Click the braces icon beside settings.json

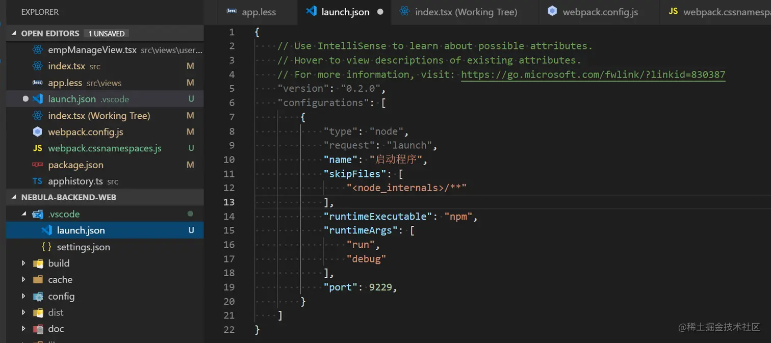pos(46,247)
